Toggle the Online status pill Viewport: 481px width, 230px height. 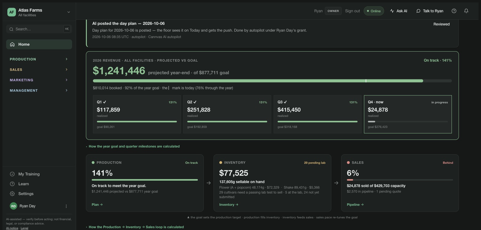374,11
